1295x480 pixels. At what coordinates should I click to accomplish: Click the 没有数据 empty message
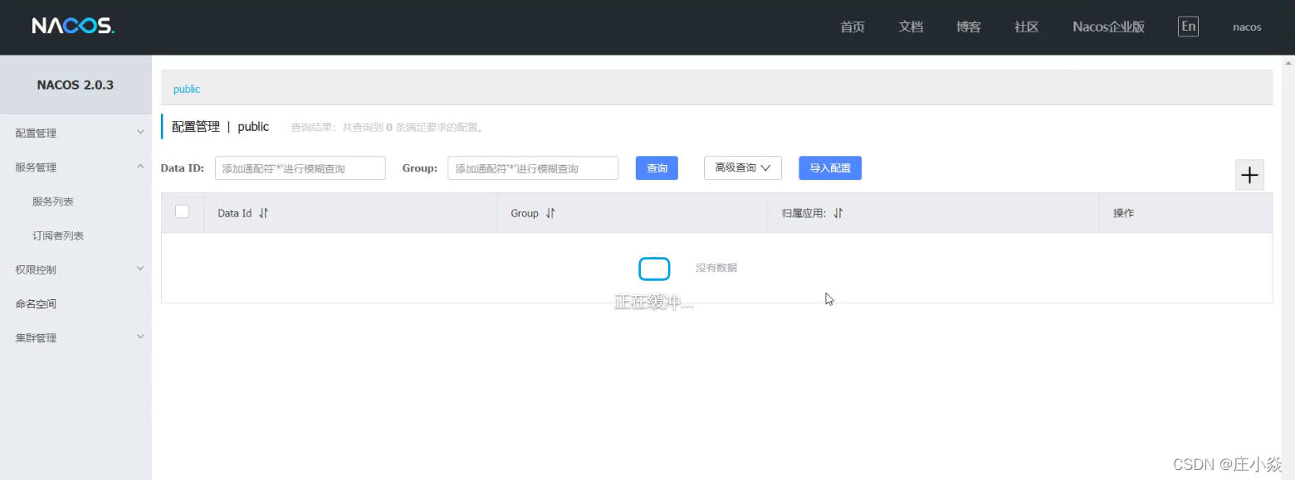(x=716, y=268)
